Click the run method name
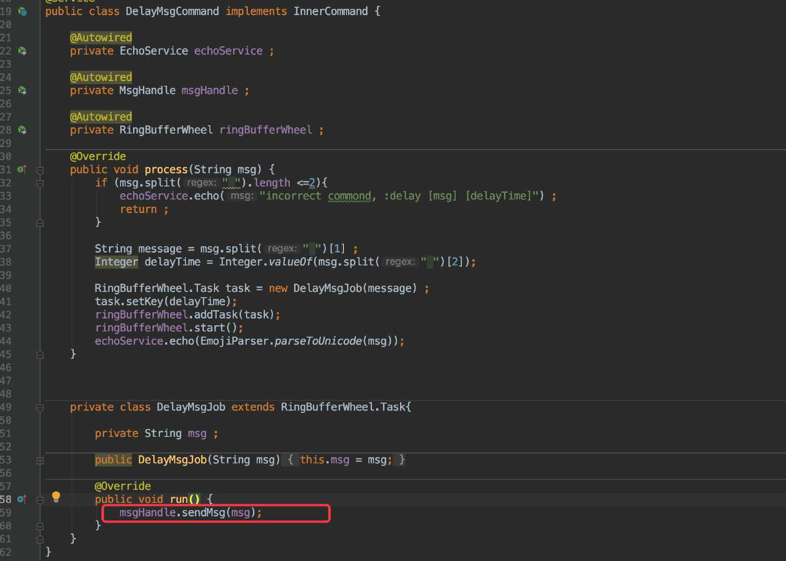The height and width of the screenshot is (561, 786). point(179,499)
